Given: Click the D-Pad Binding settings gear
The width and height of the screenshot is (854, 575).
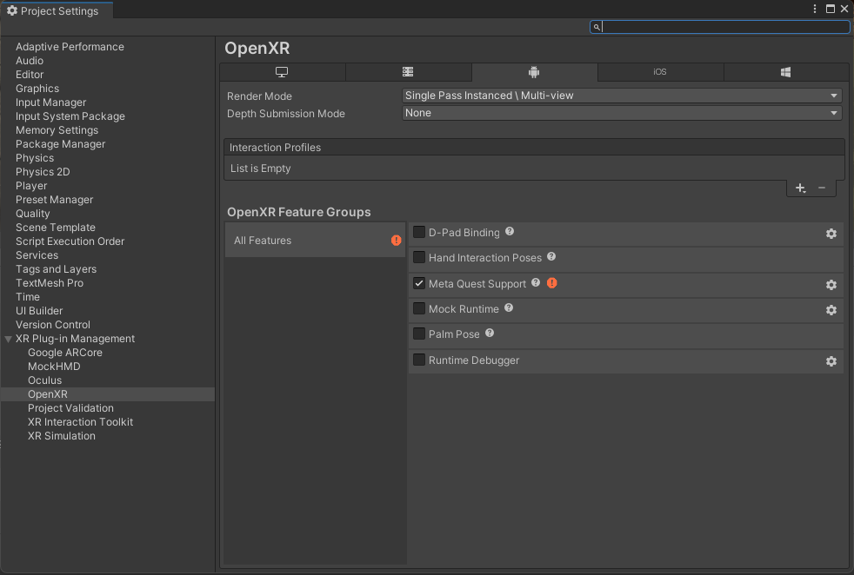Looking at the screenshot, I should [x=831, y=234].
